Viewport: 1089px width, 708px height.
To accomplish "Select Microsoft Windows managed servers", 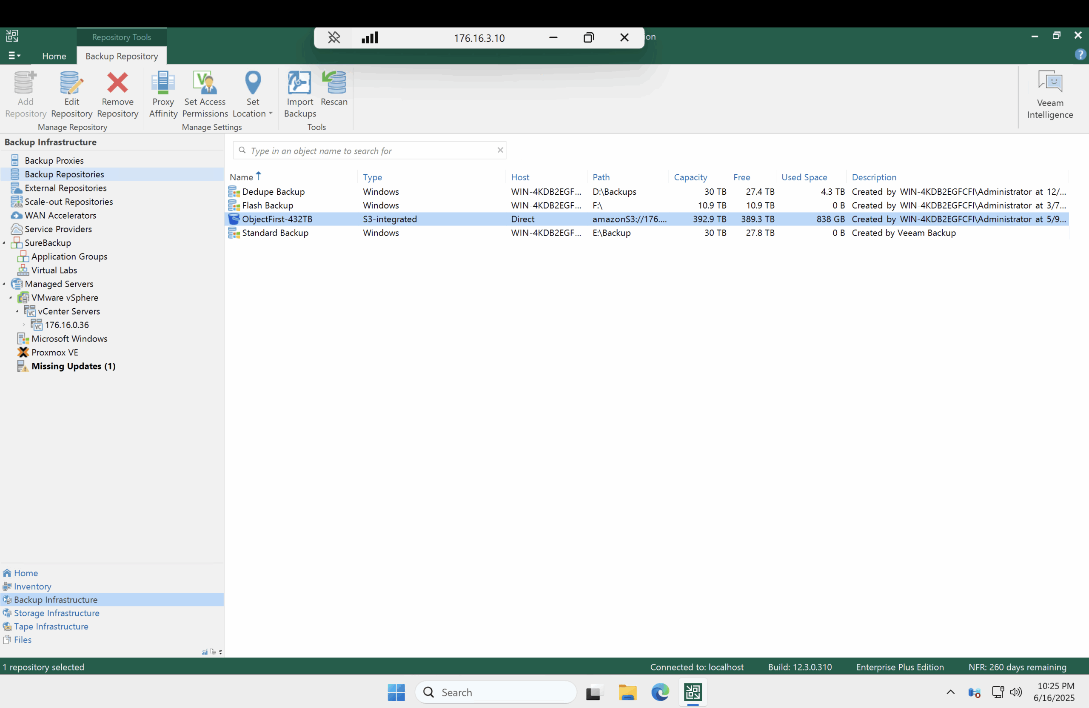I will point(69,338).
